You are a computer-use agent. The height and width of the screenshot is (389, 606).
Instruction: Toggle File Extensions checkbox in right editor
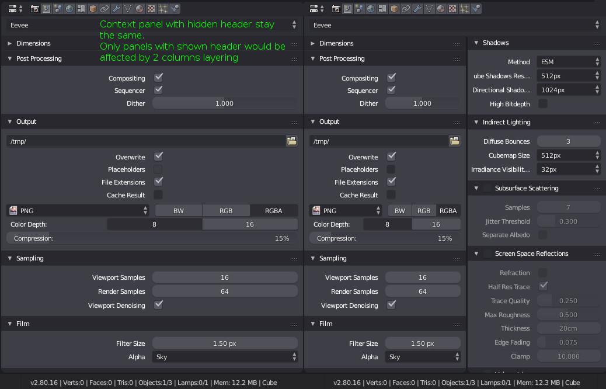[x=392, y=181]
